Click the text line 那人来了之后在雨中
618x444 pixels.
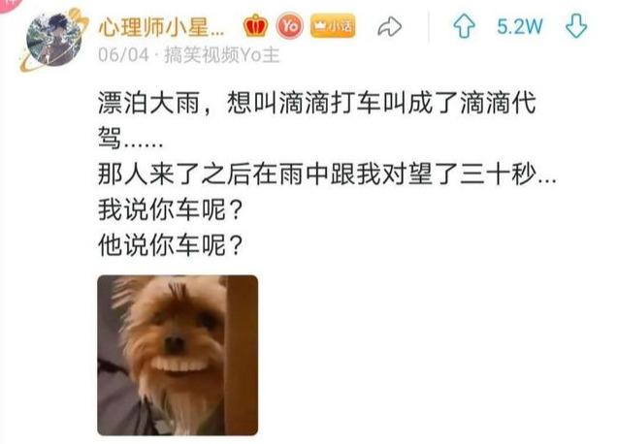[x=327, y=174]
